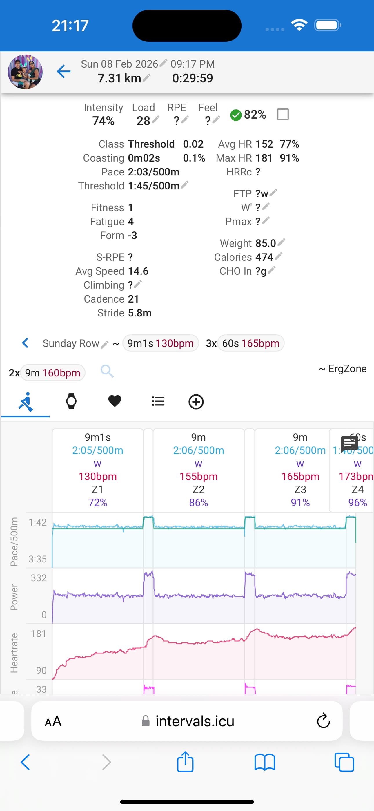Image resolution: width=374 pixels, height=811 pixels.
Task: Open the heart rate tab
Action: pos(115,401)
